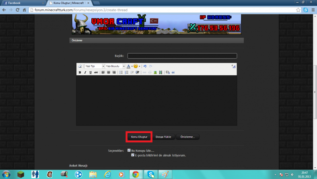Close the Konu Oluştur browser tab

pos(88,3)
